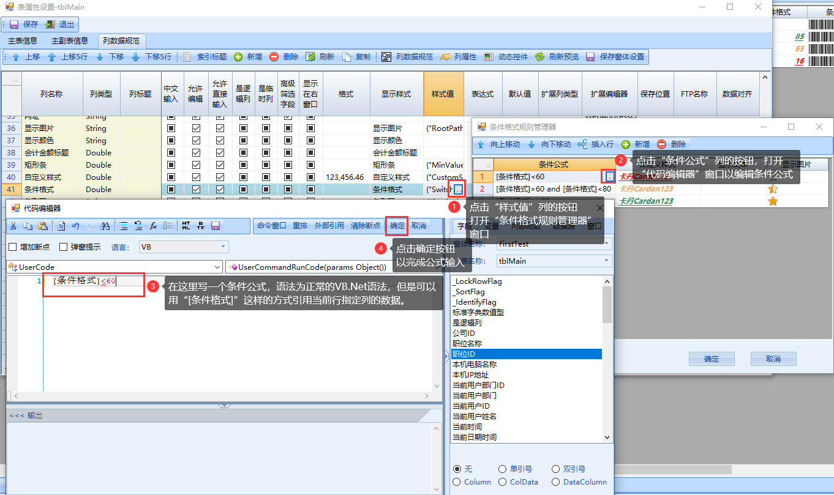834x495 pixels.
Task: Click the 保存 save icon in the top toolbar
Action: [x=14, y=24]
